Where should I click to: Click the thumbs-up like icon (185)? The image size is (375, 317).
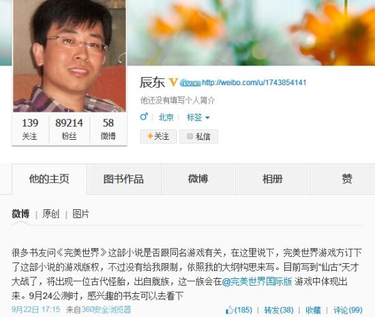229,310
